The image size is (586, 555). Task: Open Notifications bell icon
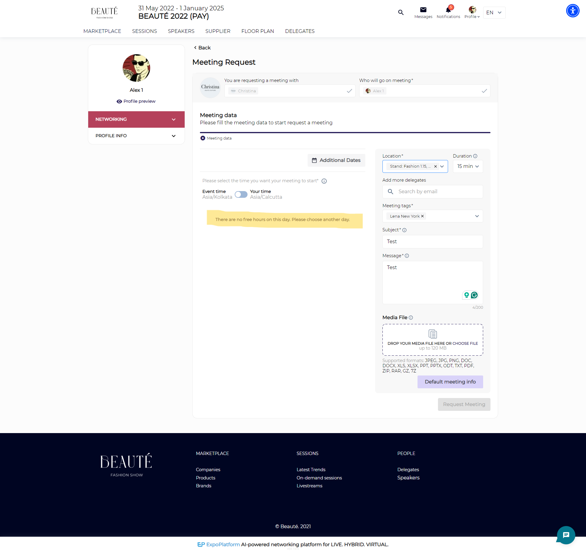pyautogui.click(x=448, y=10)
